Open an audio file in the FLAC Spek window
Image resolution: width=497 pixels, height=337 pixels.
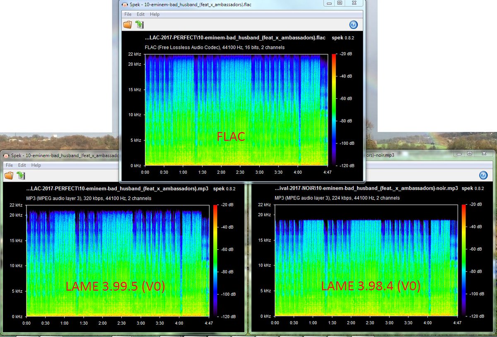128,24
